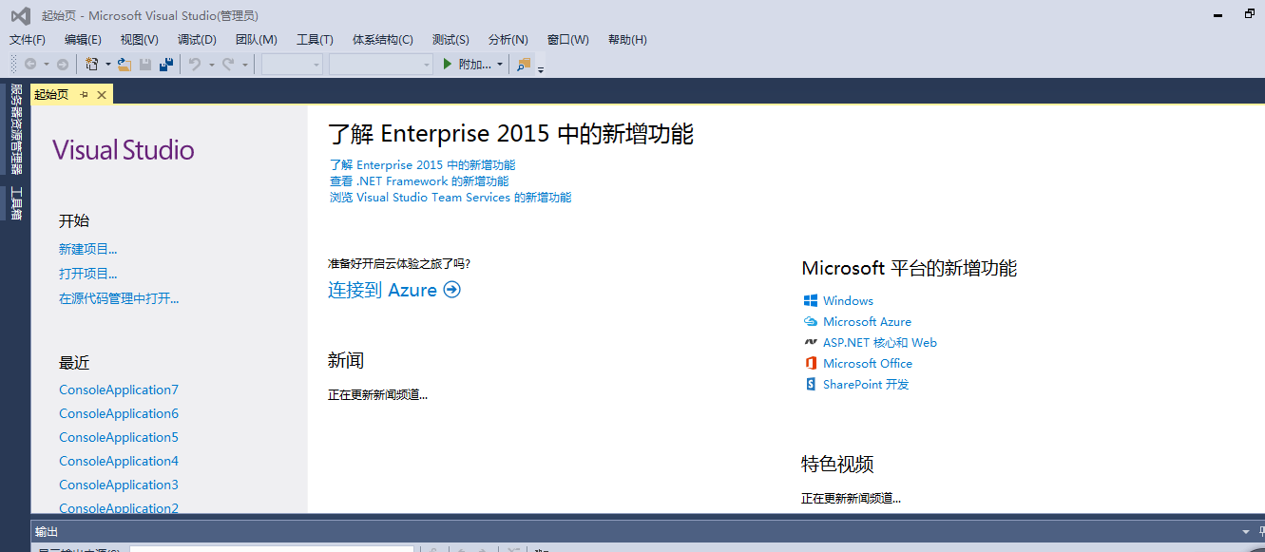Click the ASP.NET icon in platform list
This screenshot has width=1265, height=552.
coord(811,342)
